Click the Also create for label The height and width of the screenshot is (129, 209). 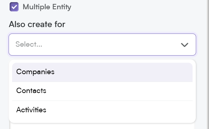tap(37, 24)
